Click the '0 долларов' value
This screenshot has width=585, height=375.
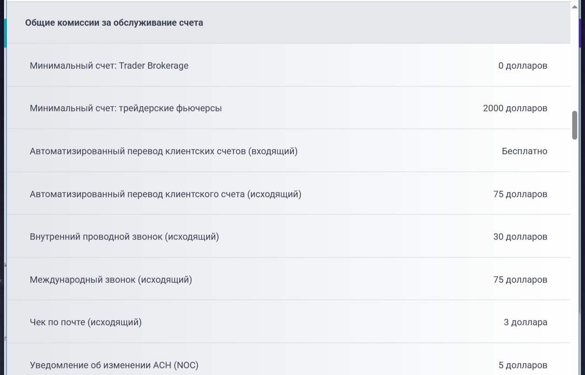click(522, 65)
